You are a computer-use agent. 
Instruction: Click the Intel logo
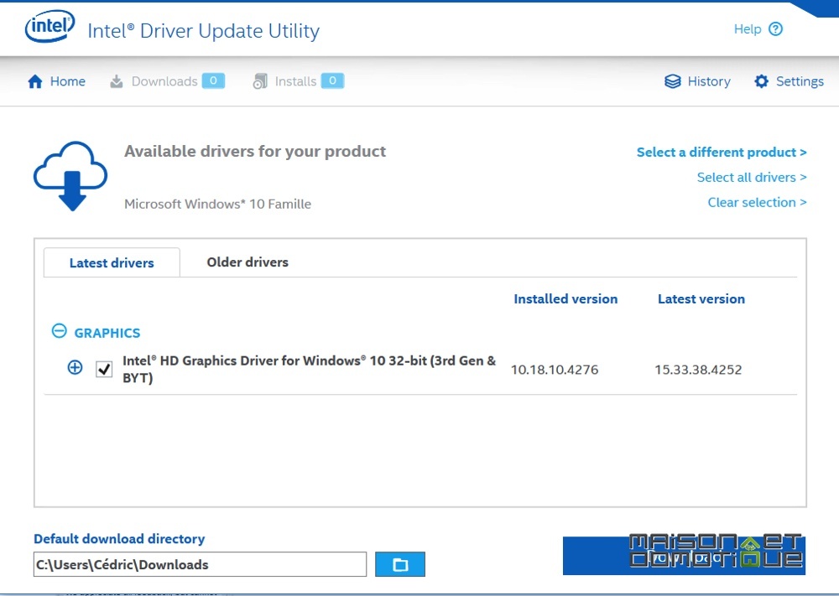(x=50, y=26)
